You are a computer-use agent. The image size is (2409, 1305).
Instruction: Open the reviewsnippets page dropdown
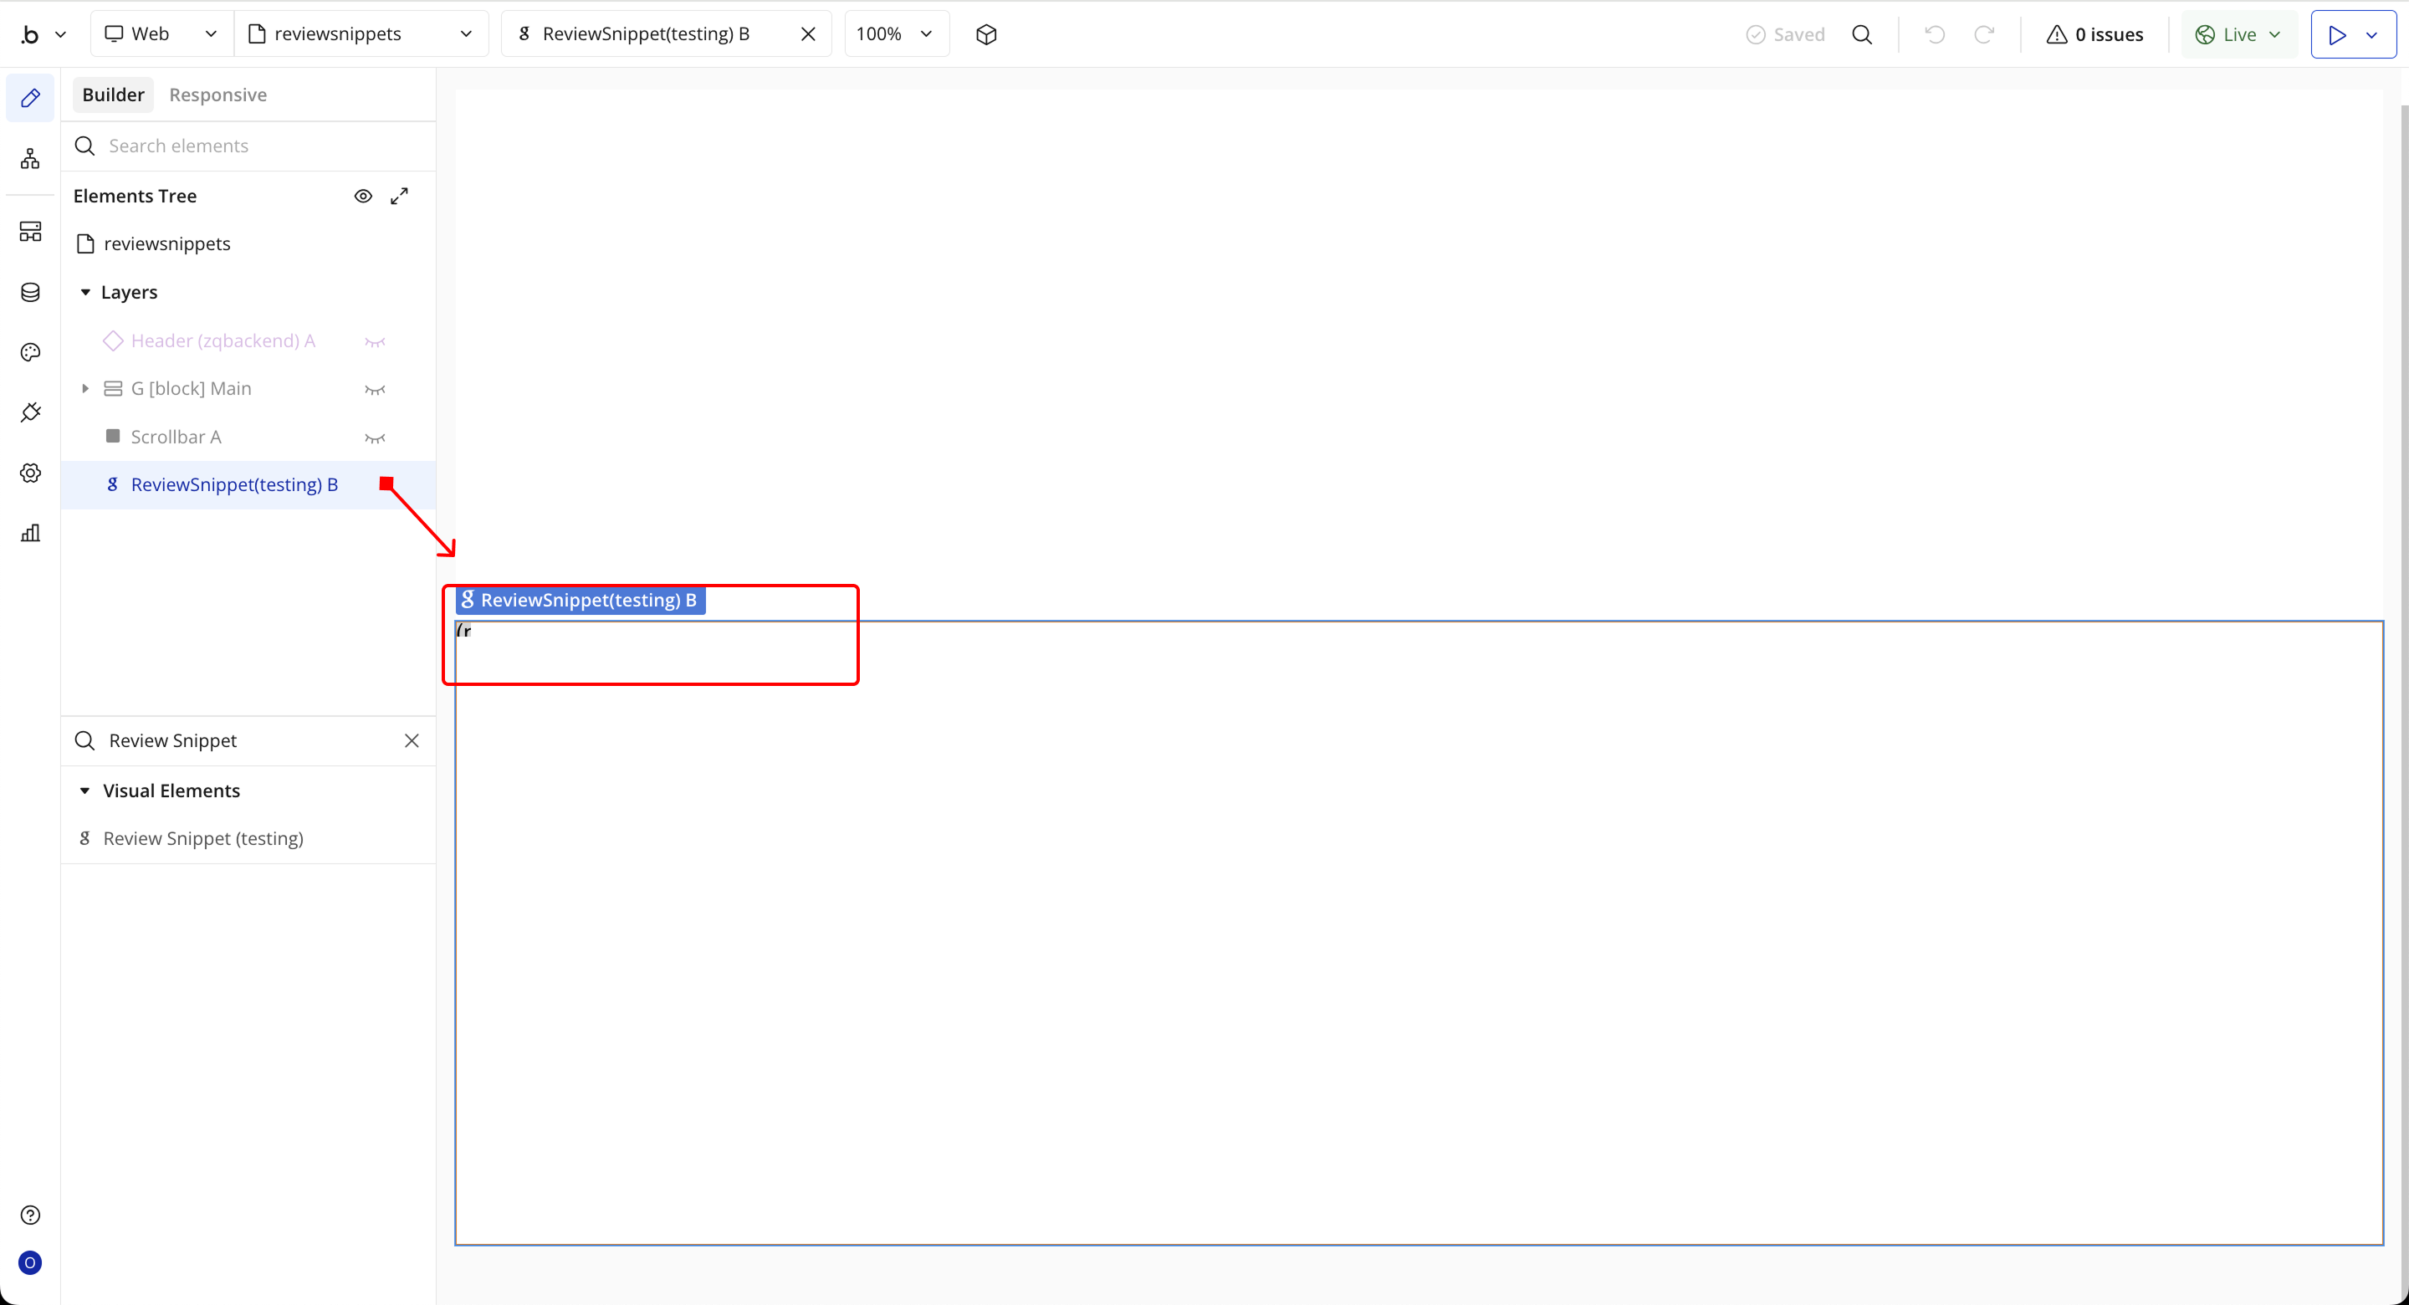coord(361,34)
